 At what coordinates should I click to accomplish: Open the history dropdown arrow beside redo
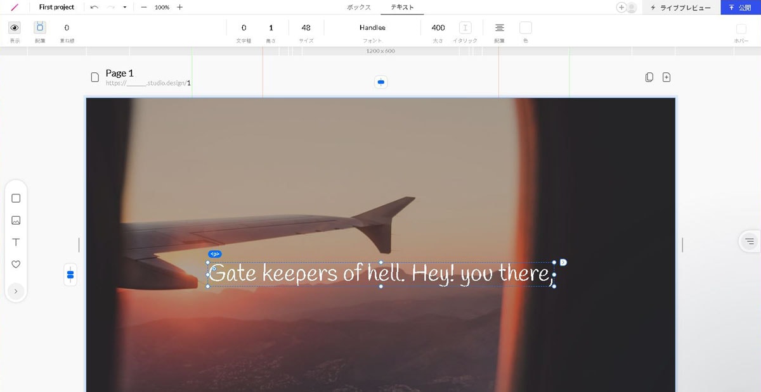click(124, 8)
